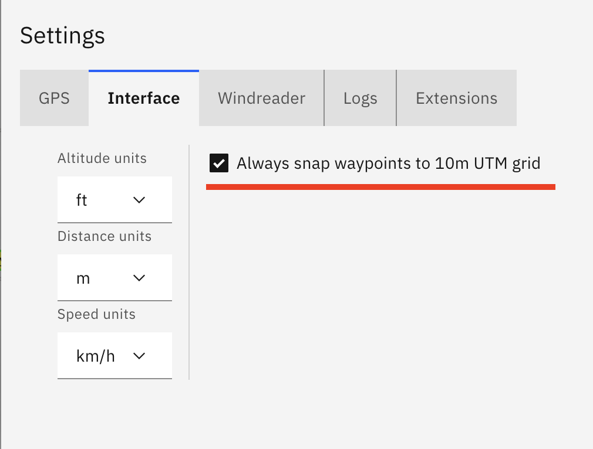Open the Distance units dropdown
Image resolution: width=593 pixels, height=449 pixels.
pyautogui.click(x=114, y=278)
